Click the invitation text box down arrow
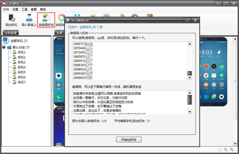Image resolution: width=239 pixels, height=154 pixels. [189, 112]
